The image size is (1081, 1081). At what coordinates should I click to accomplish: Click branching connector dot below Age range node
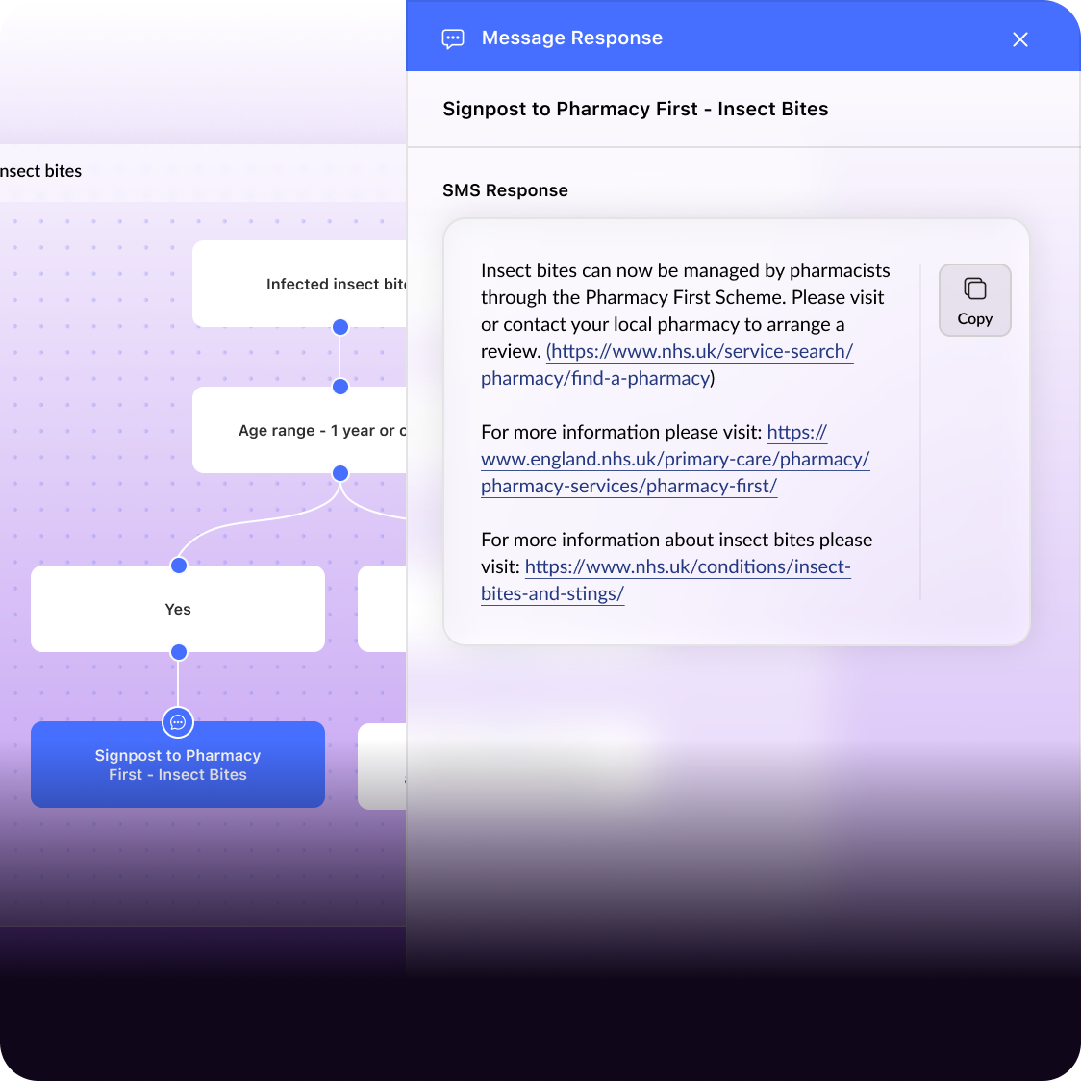[x=339, y=473]
